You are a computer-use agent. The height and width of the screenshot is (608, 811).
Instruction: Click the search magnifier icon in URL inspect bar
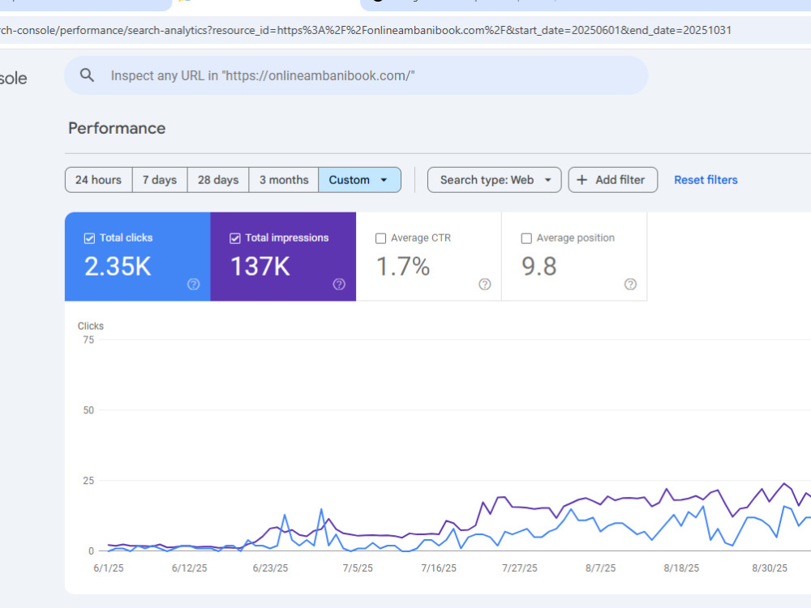coord(87,75)
